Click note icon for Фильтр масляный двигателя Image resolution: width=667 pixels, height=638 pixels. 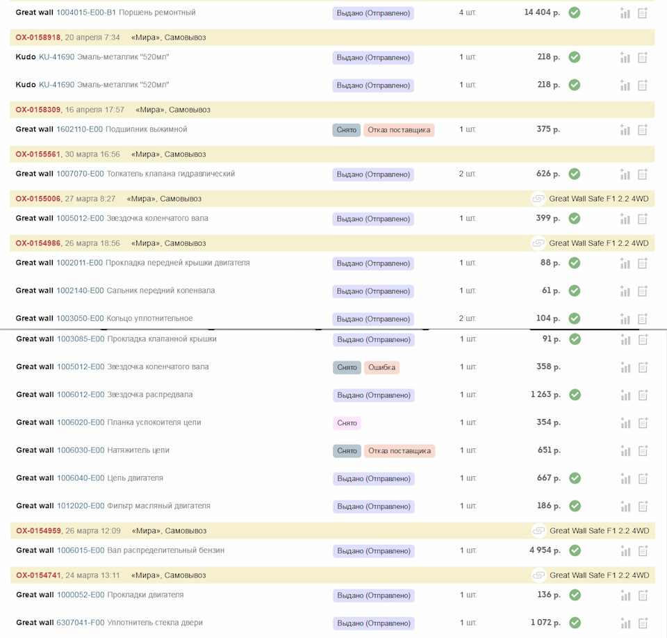click(x=643, y=506)
